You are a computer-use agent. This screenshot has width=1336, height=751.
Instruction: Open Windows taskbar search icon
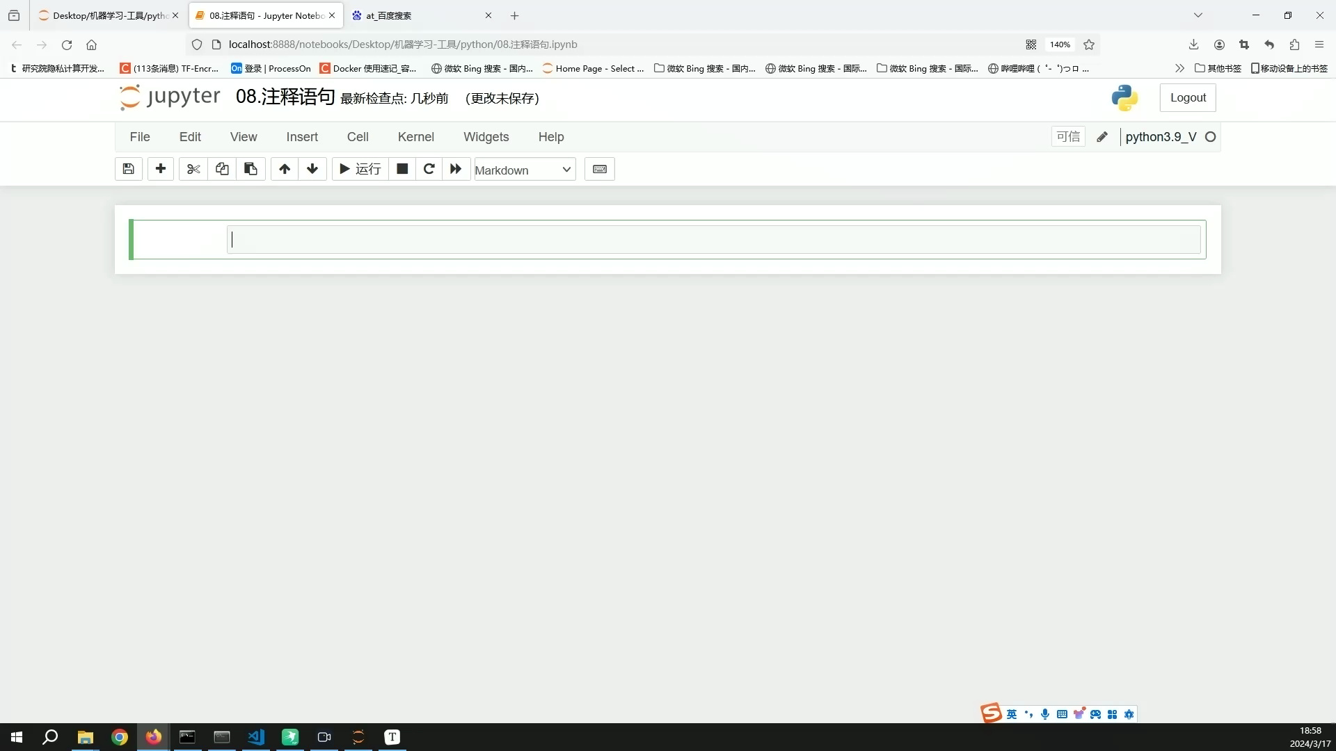tap(50, 737)
